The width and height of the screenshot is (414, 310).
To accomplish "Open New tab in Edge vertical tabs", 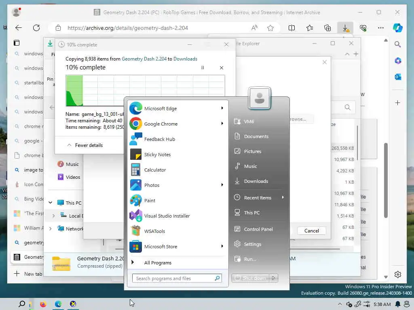I will point(27,274).
